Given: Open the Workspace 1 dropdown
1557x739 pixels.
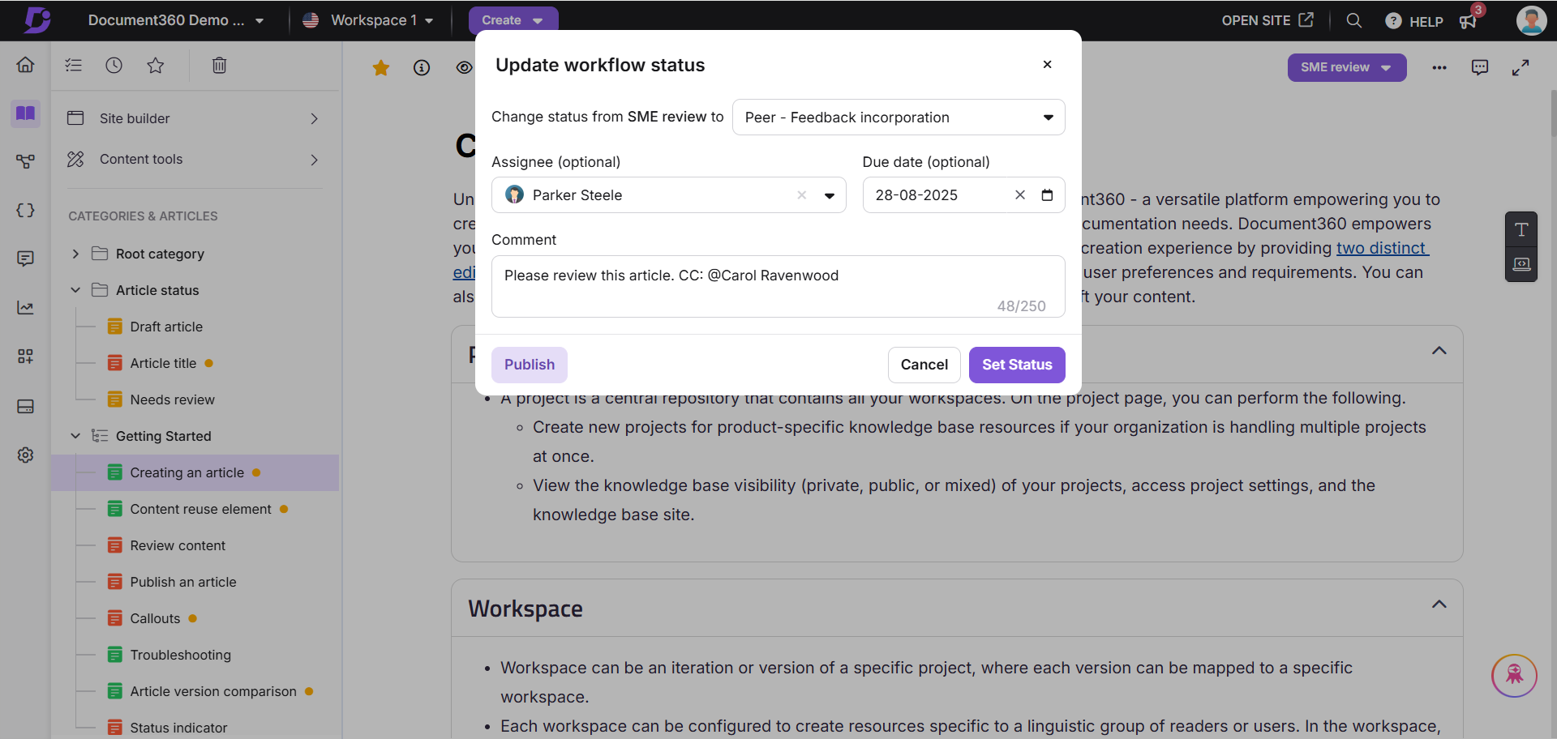Looking at the screenshot, I should [x=368, y=20].
